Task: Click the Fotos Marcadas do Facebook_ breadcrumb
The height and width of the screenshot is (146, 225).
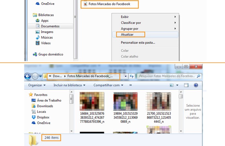Action: click(x=90, y=76)
